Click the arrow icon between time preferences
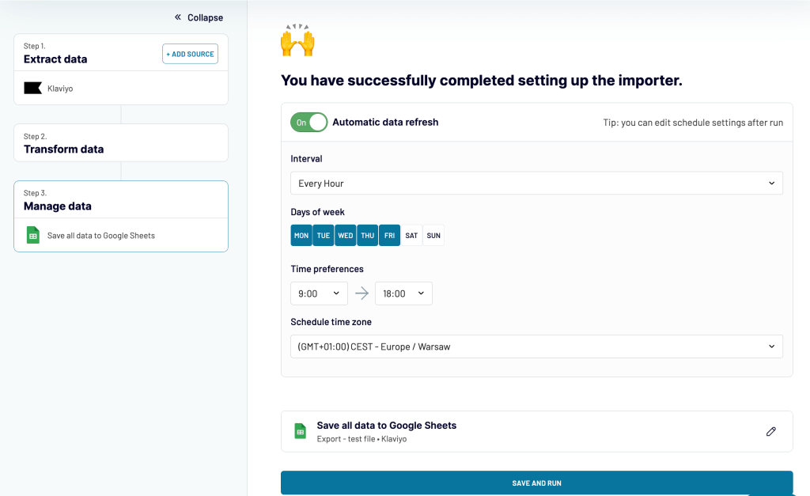Screen dimensions: 810x496 pos(362,293)
